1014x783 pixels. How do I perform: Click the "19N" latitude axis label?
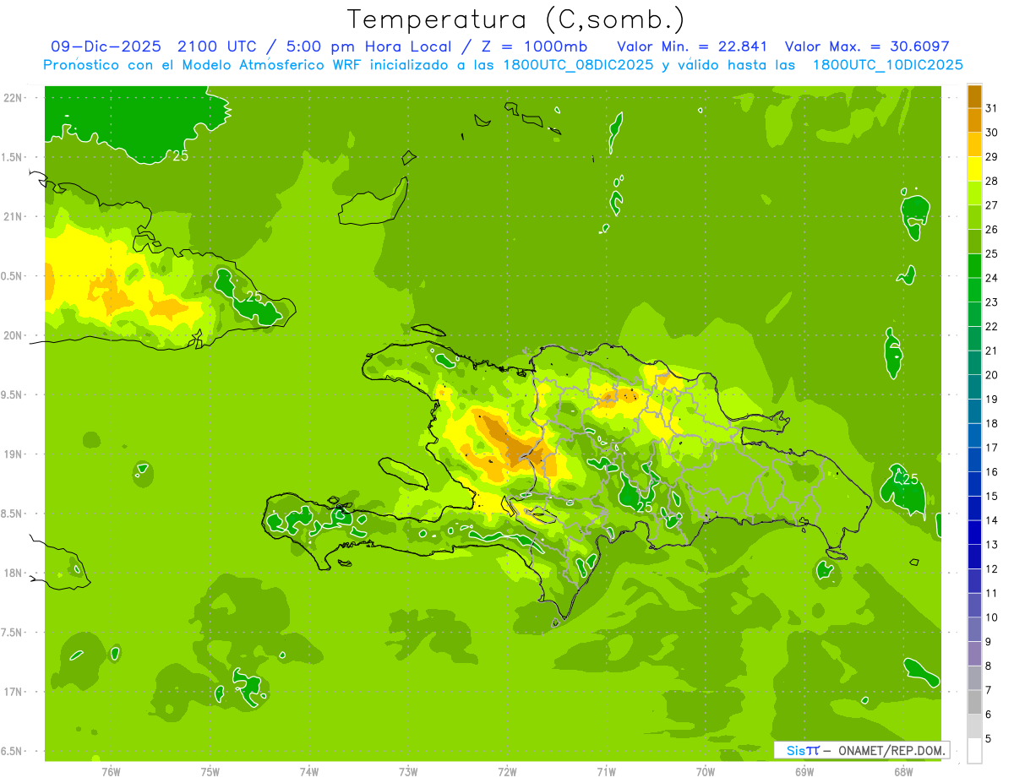[13, 454]
